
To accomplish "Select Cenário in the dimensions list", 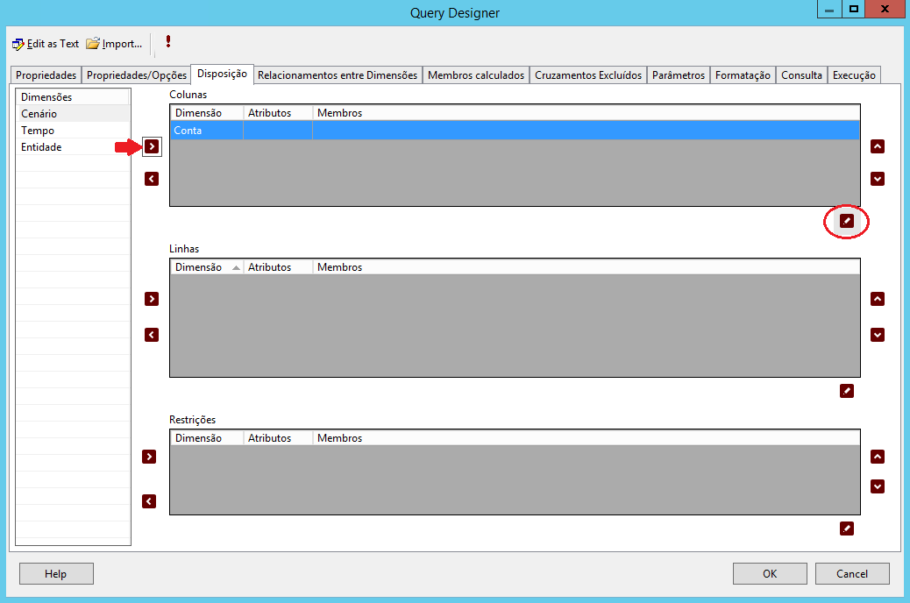I will point(73,114).
